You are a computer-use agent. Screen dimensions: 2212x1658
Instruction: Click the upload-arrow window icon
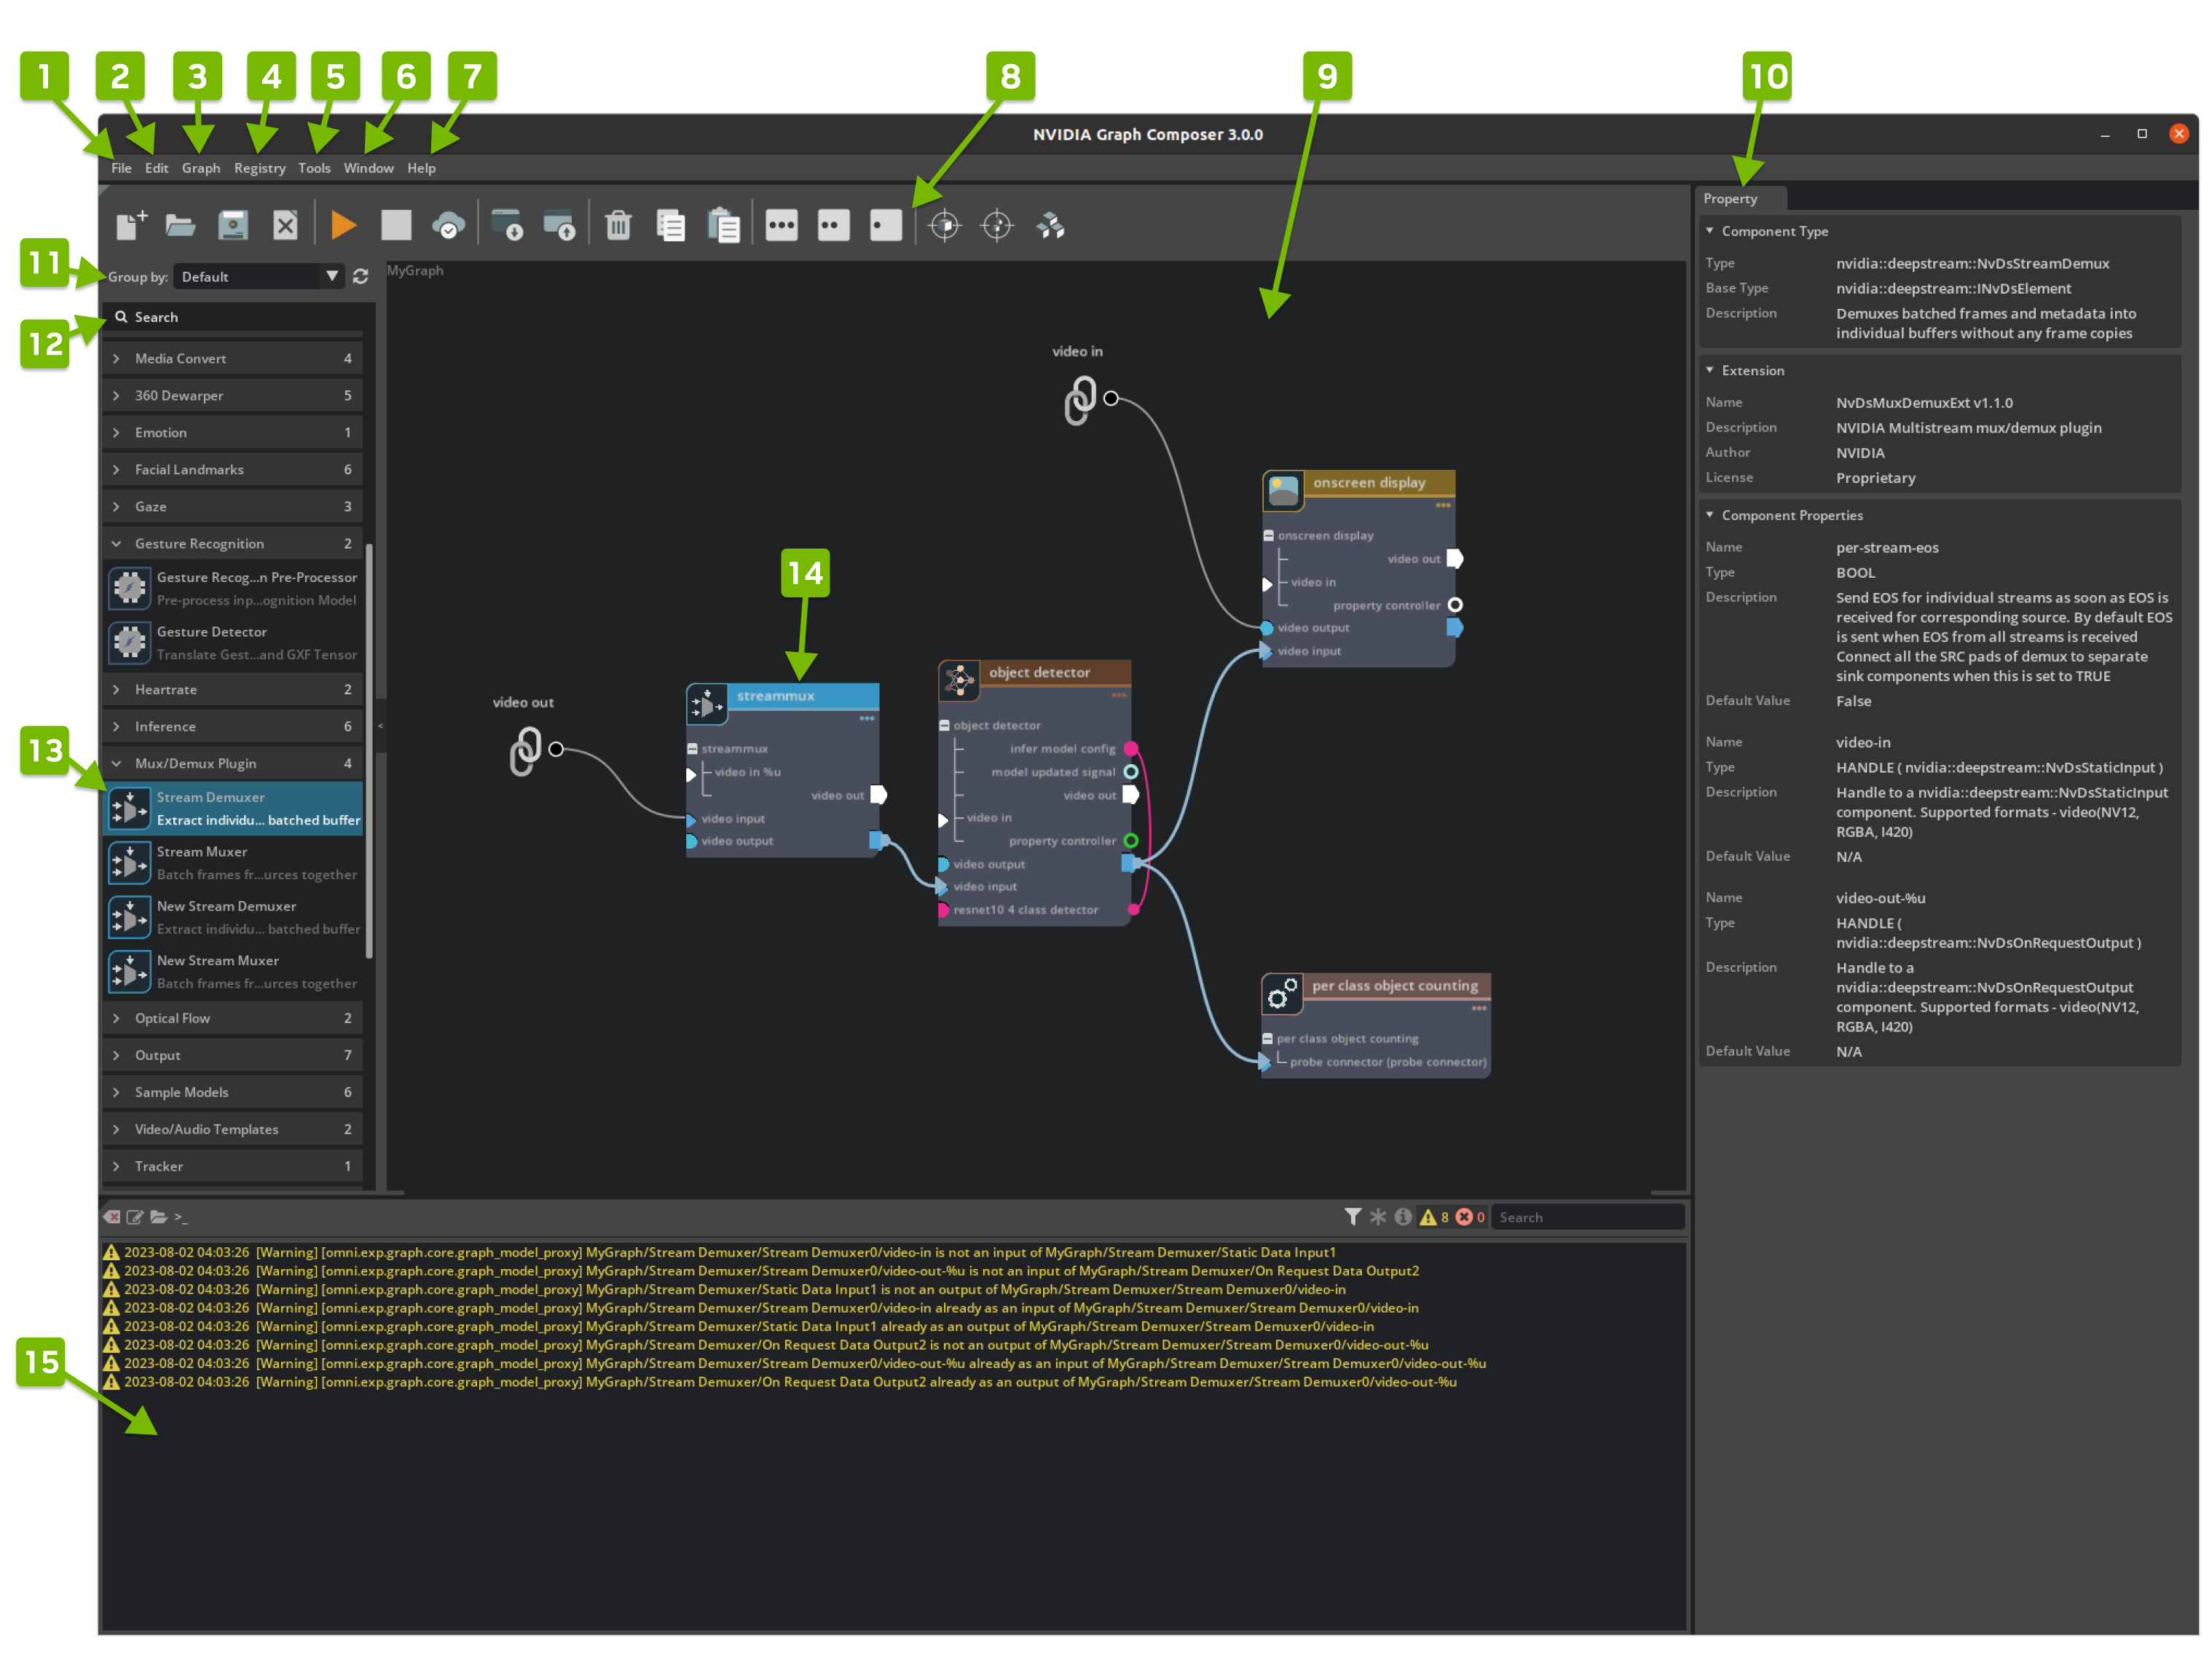click(x=559, y=225)
